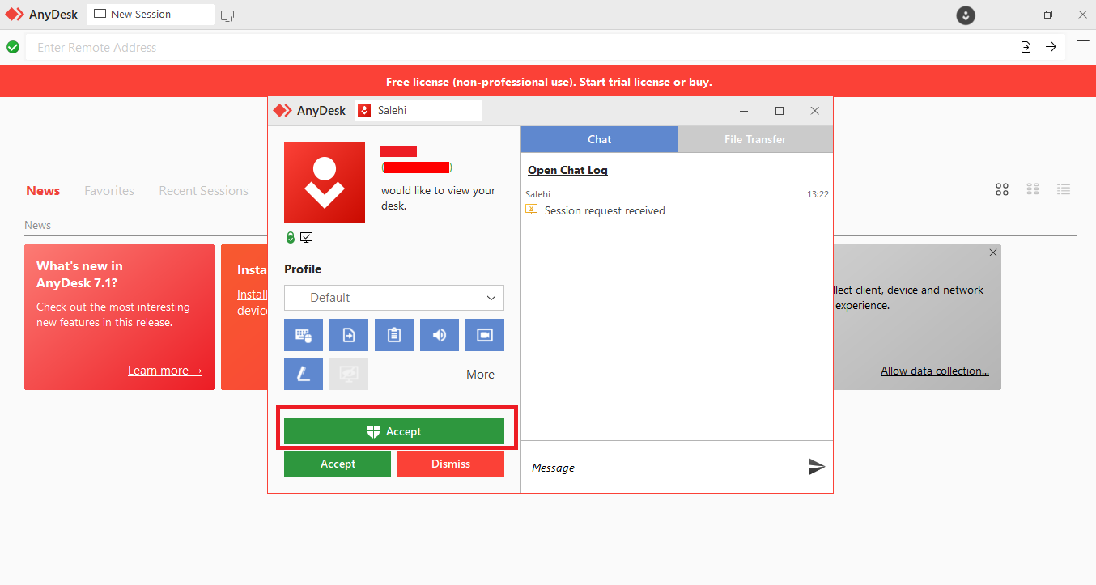Click the buy link in the banner
The image size is (1096, 585).
pyautogui.click(x=699, y=82)
